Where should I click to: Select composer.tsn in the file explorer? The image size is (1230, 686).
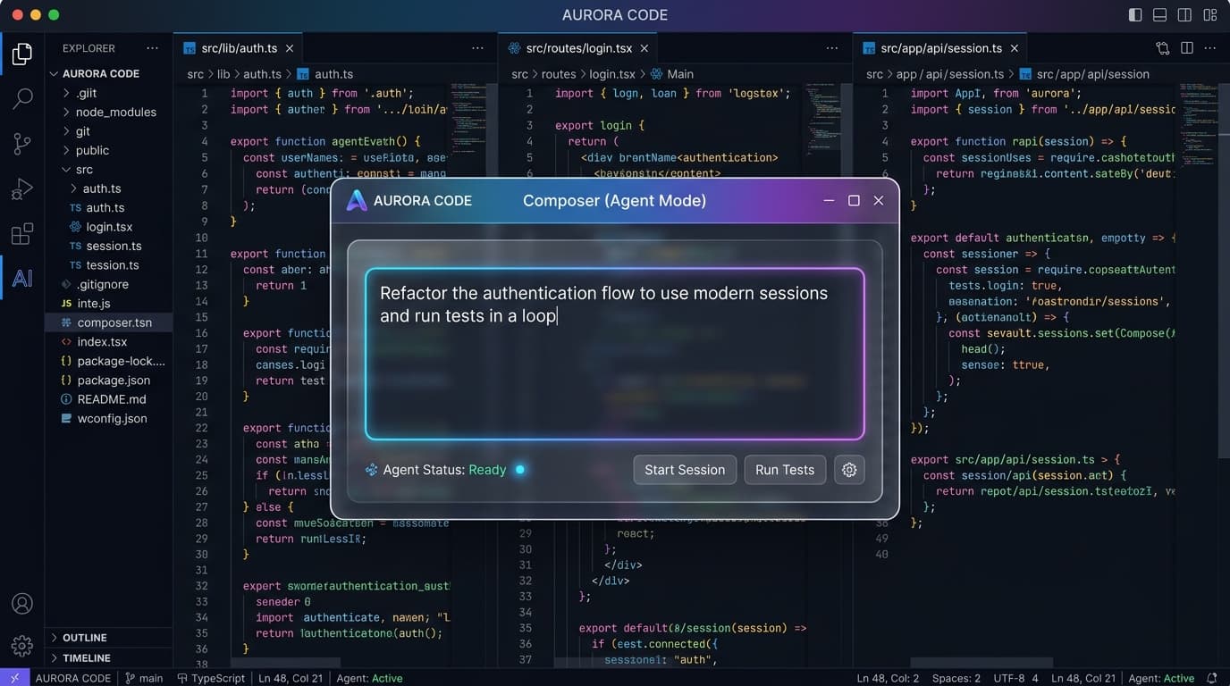click(x=108, y=322)
